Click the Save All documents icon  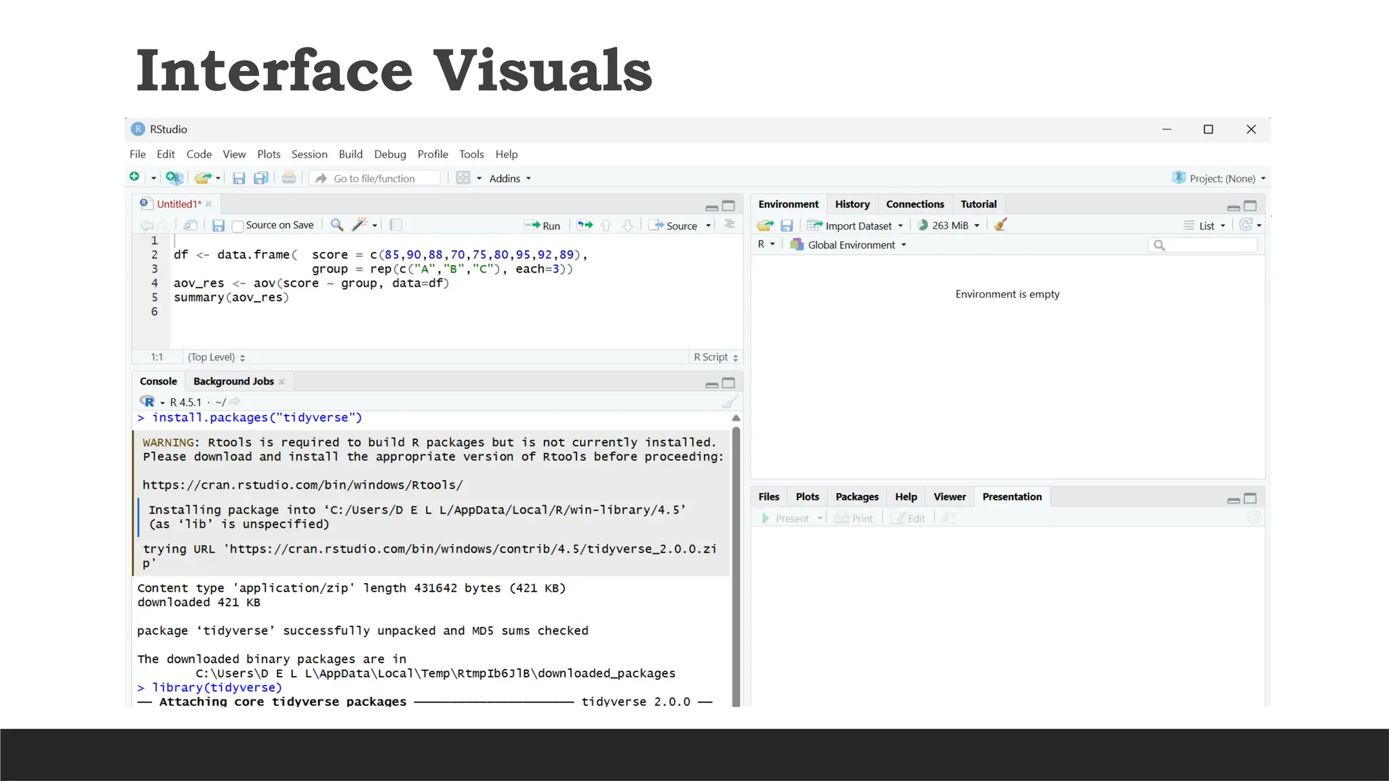tap(261, 178)
